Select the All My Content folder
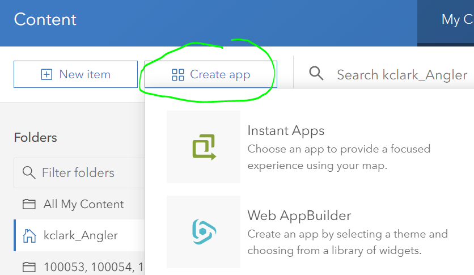This screenshot has height=275, width=474. 83,204
